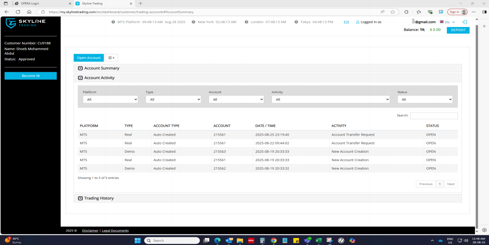This screenshot has height=245, width=489.
Task: Click the mail envelope icon in header
Action: click(346, 22)
